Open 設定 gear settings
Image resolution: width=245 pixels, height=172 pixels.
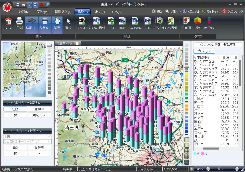point(157,11)
